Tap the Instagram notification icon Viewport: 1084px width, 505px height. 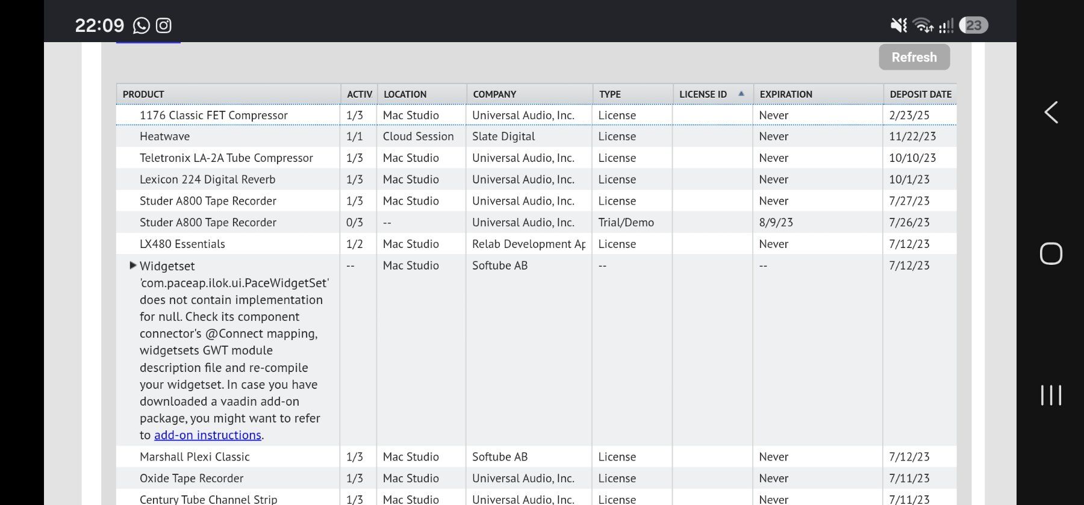[x=164, y=25]
